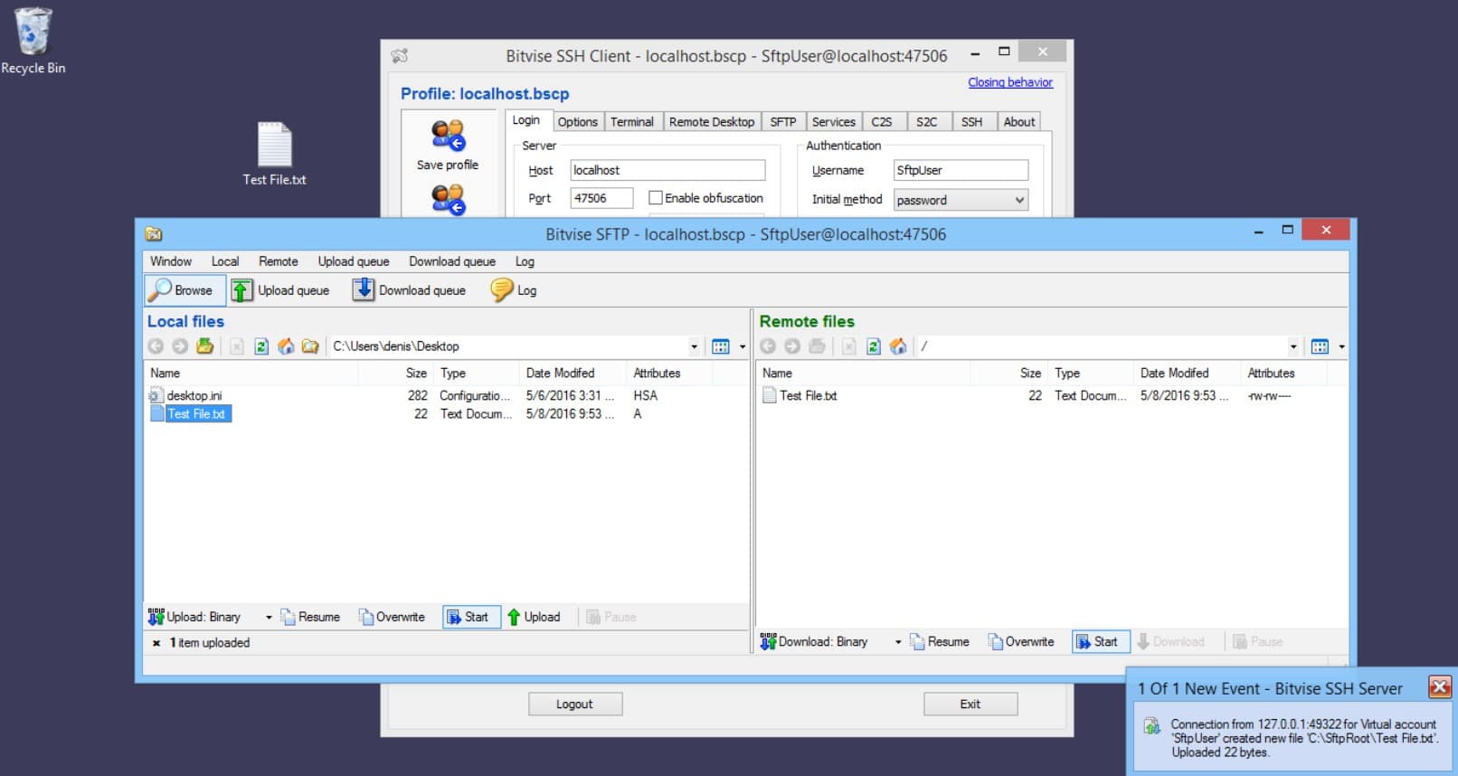The image size is (1458, 776).
Task: Switch to the Terminal tab
Action: tap(632, 121)
